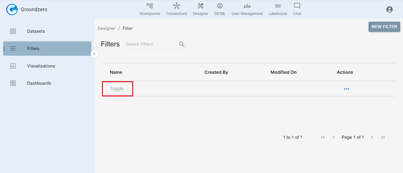403x173 pixels.
Task: Go to the next page arrow
Action: click(372, 137)
